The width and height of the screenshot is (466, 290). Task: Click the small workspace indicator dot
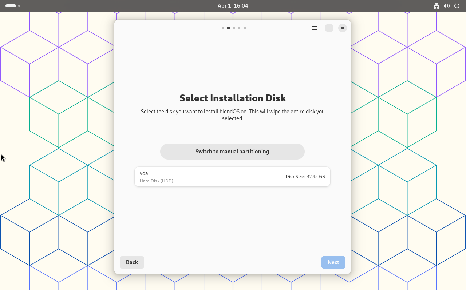pos(19,6)
